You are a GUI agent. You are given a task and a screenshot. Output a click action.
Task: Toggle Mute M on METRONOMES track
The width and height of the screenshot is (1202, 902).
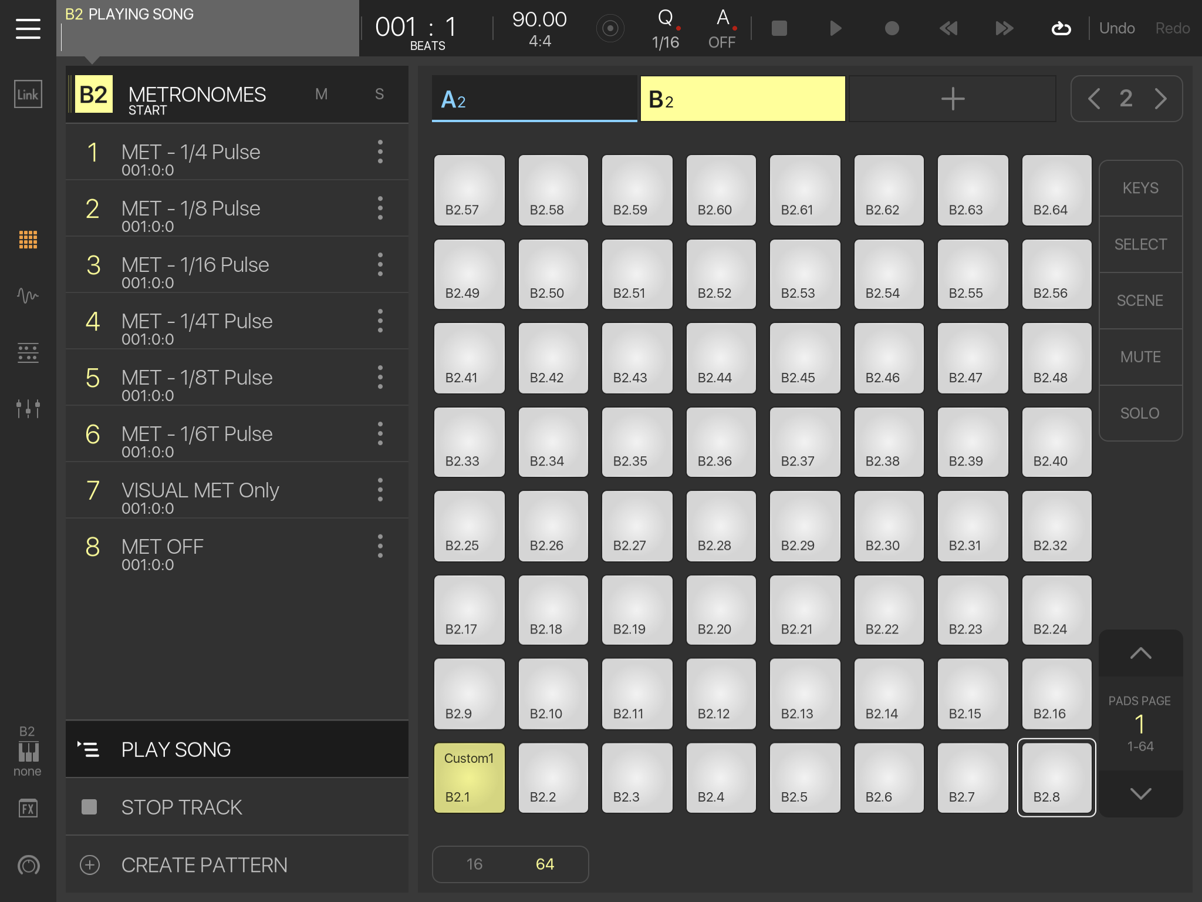pos(321,94)
